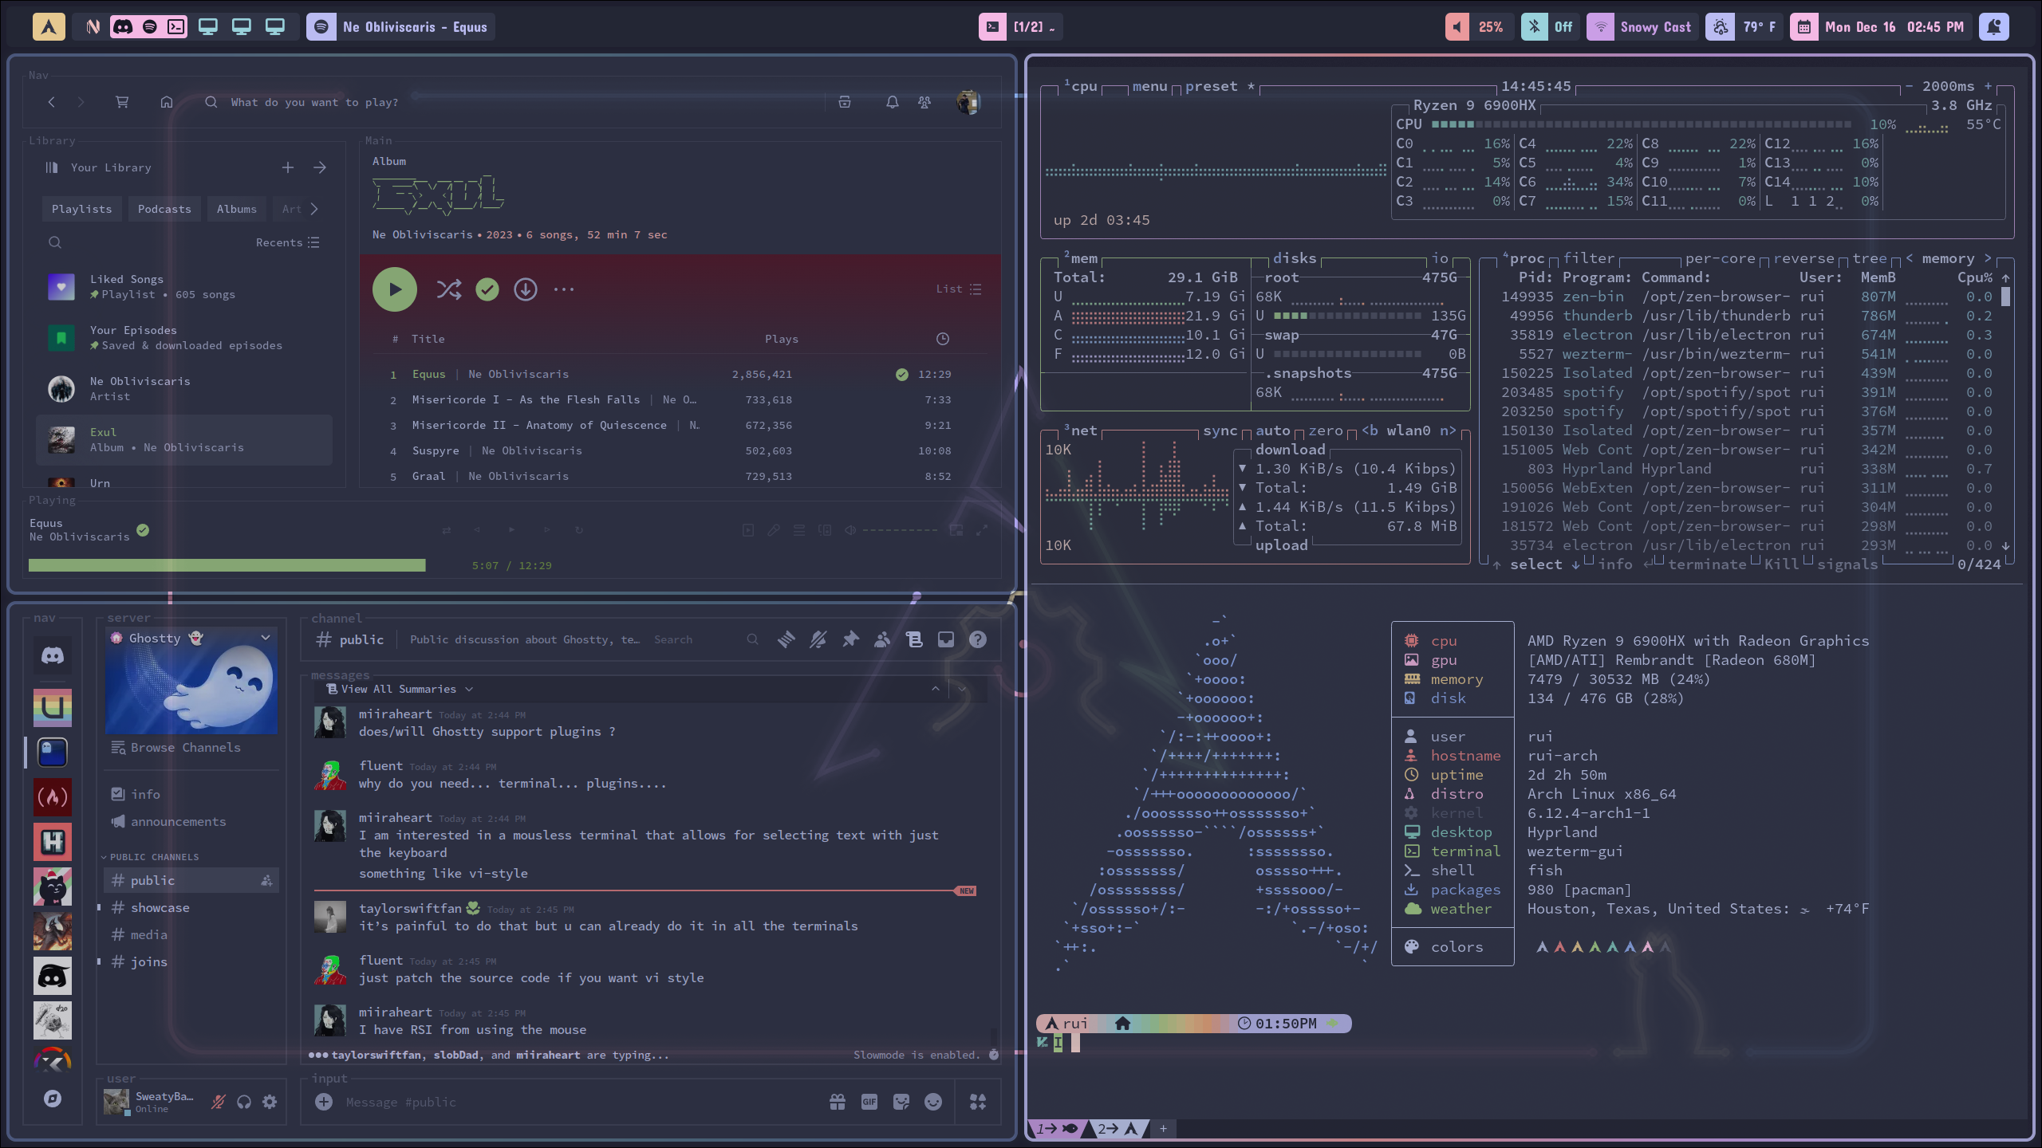Expand Your Library with the arrow icon

coord(320,167)
